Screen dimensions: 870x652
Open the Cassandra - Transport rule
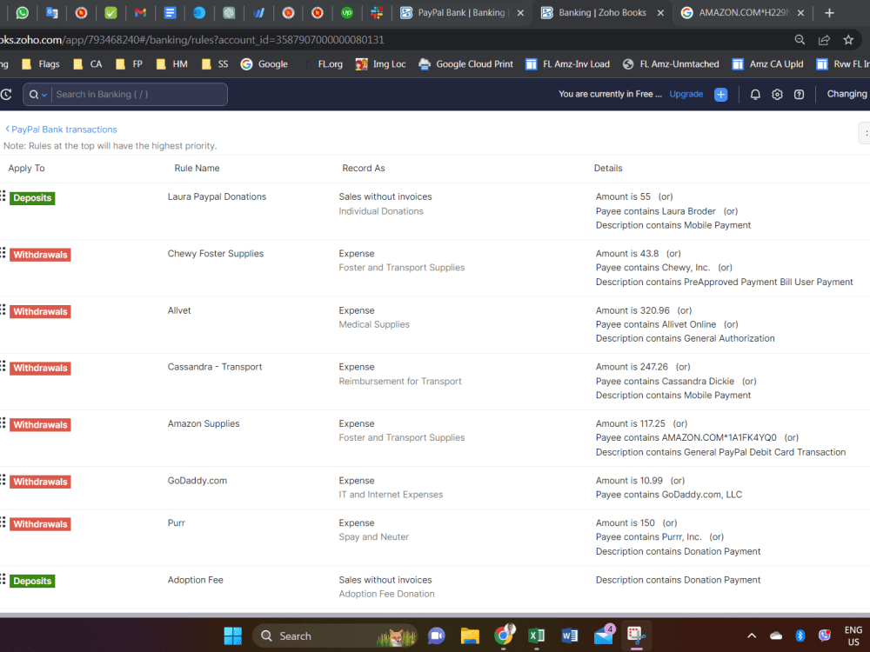point(215,367)
